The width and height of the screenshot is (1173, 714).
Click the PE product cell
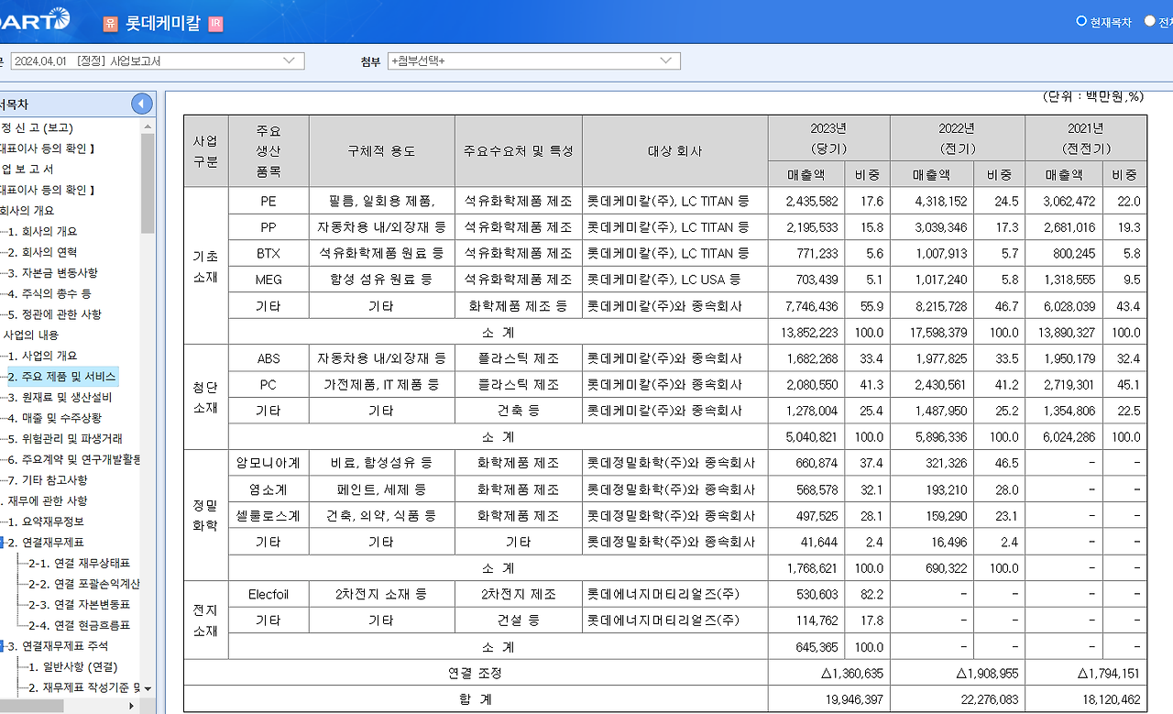(269, 201)
